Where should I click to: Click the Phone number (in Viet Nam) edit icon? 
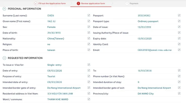[179, 76]
